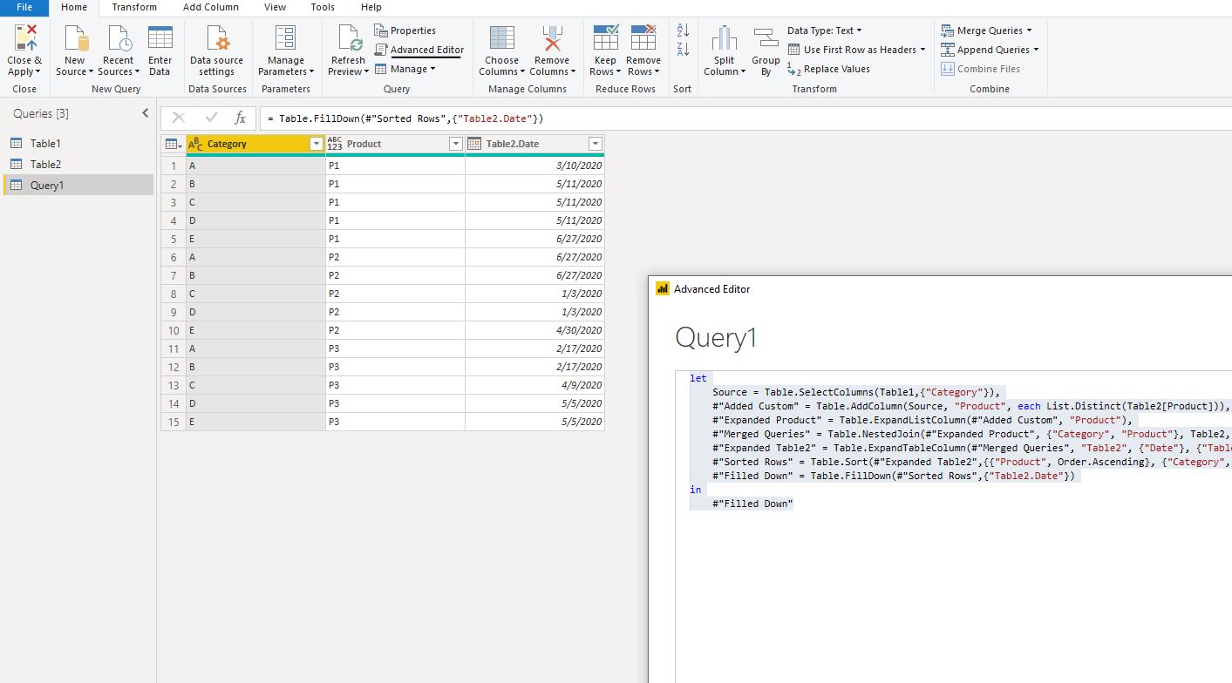Click the fx add-step button

[x=241, y=118]
